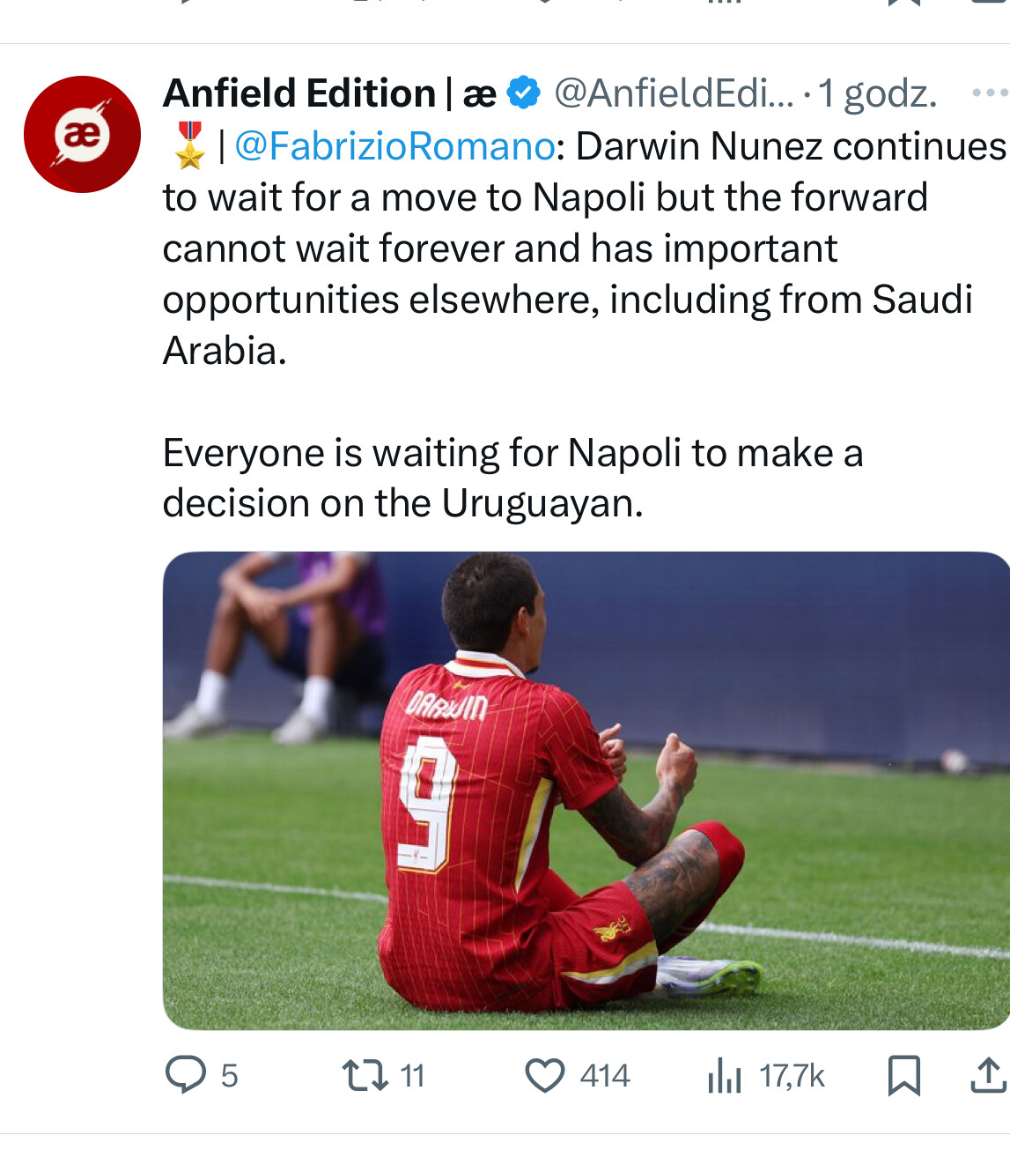
Task: Tap the share upload icon
Action: pos(989,1075)
